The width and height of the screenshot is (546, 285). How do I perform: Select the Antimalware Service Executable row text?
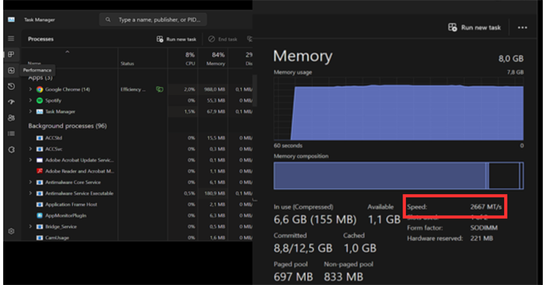pyautogui.click(x=79, y=193)
